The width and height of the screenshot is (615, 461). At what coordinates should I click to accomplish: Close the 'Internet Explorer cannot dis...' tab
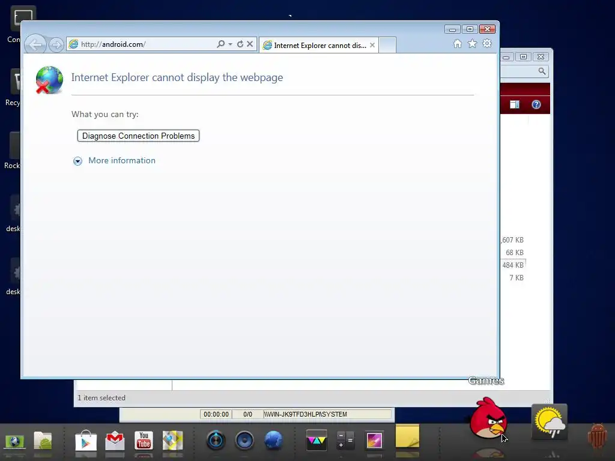[x=372, y=45]
